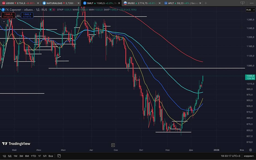256x160 pixels.
Task: Collapse the indicator legend chevron
Action: point(4,22)
